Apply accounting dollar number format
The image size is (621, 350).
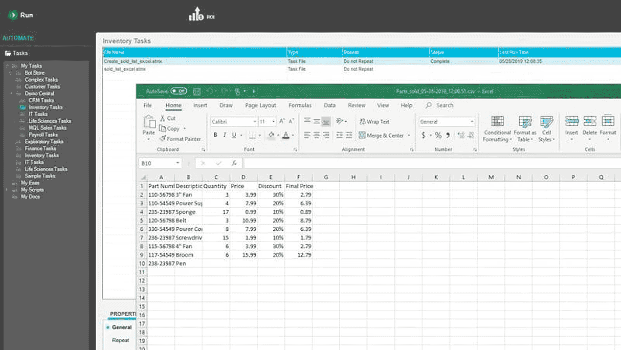pos(424,135)
